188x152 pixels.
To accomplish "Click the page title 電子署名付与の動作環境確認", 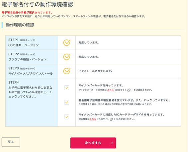I will point(37,4).
